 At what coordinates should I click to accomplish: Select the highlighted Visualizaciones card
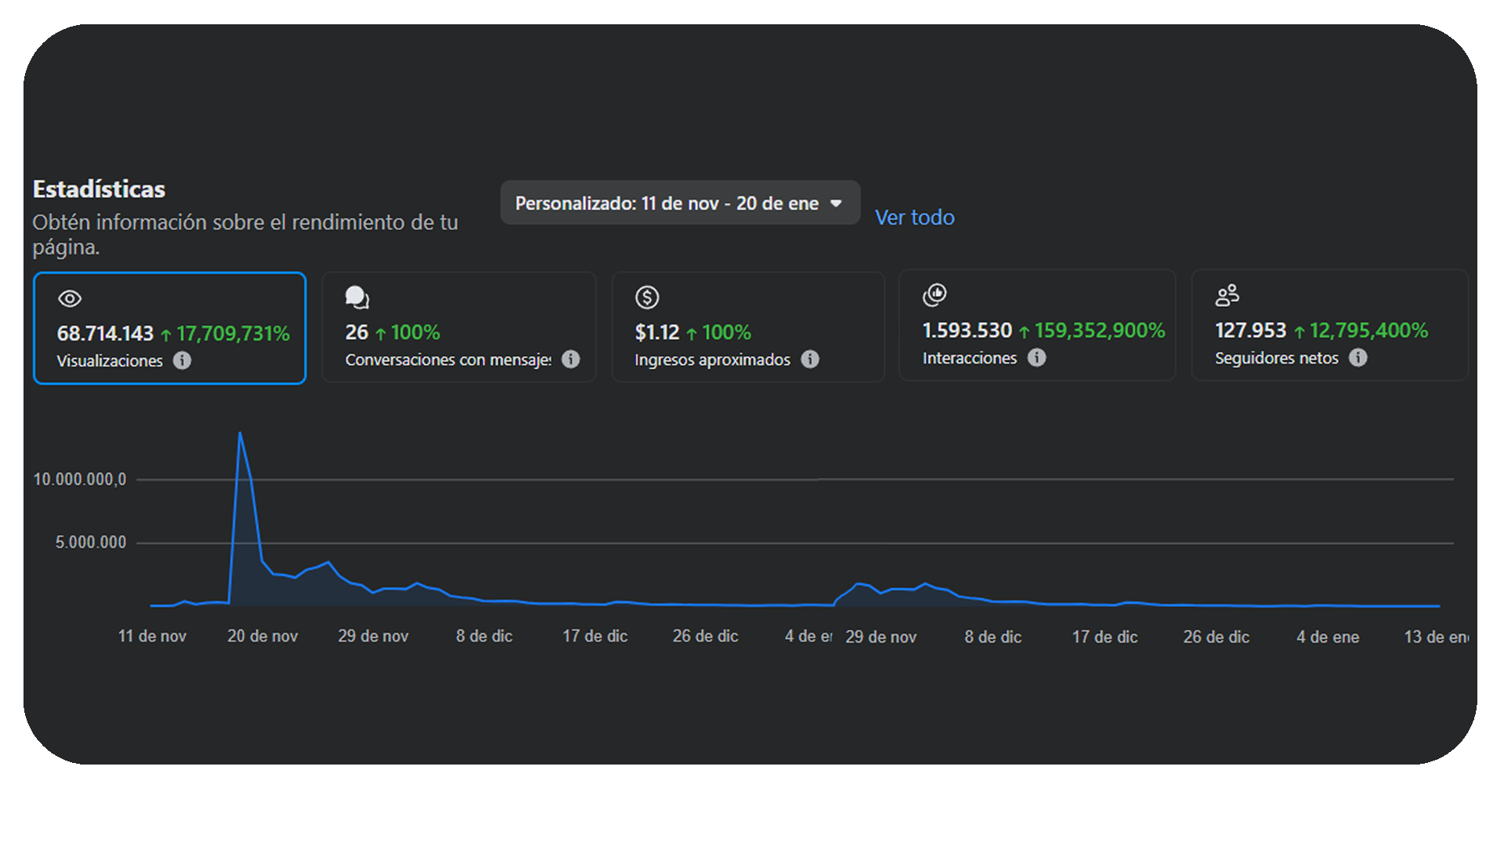[x=169, y=327]
